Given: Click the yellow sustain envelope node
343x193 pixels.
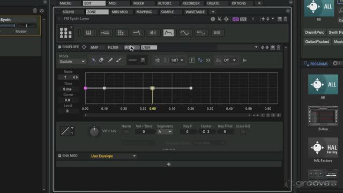Looking at the screenshot, I should tap(152, 88).
